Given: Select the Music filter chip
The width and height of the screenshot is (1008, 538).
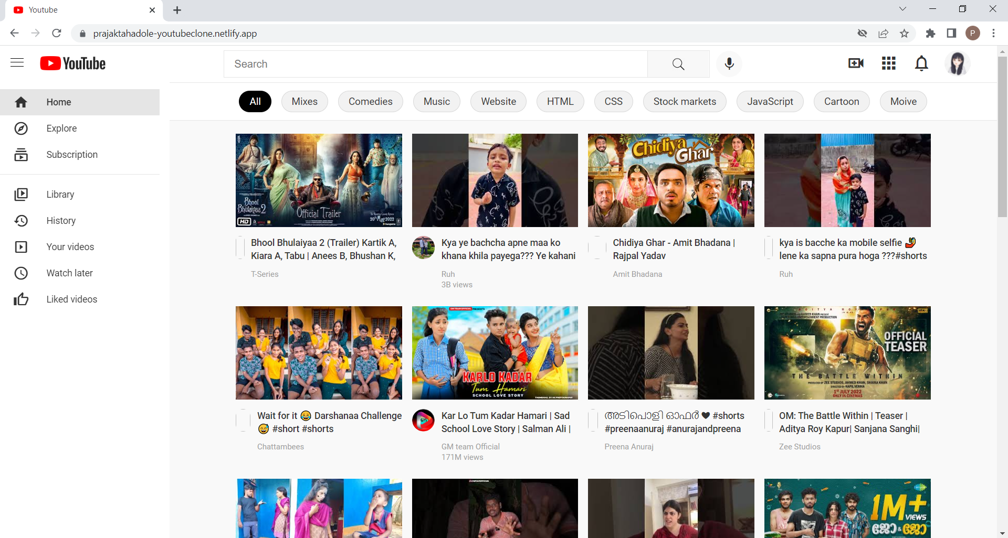Looking at the screenshot, I should point(437,102).
